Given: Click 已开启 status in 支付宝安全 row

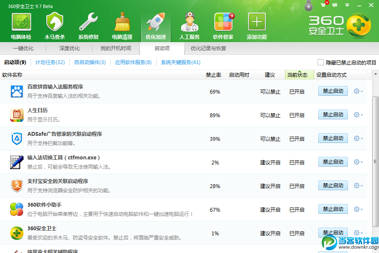Looking at the screenshot, I should coord(297,186).
